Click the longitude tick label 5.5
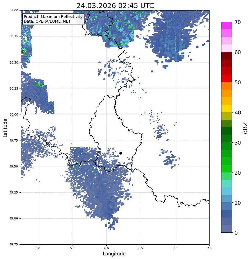The height and width of the screenshot is (259, 251). click(72, 248)
